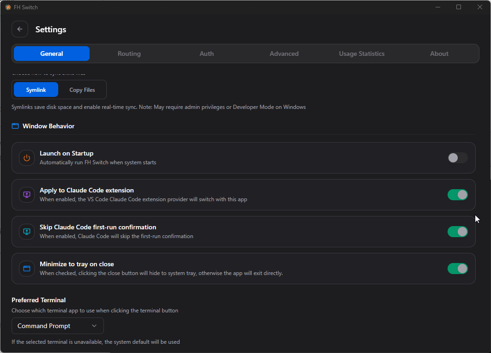The width and height of the screenshot is (491, 353).
Task: View the Usage Statistics tab
Action: point(362,54)
